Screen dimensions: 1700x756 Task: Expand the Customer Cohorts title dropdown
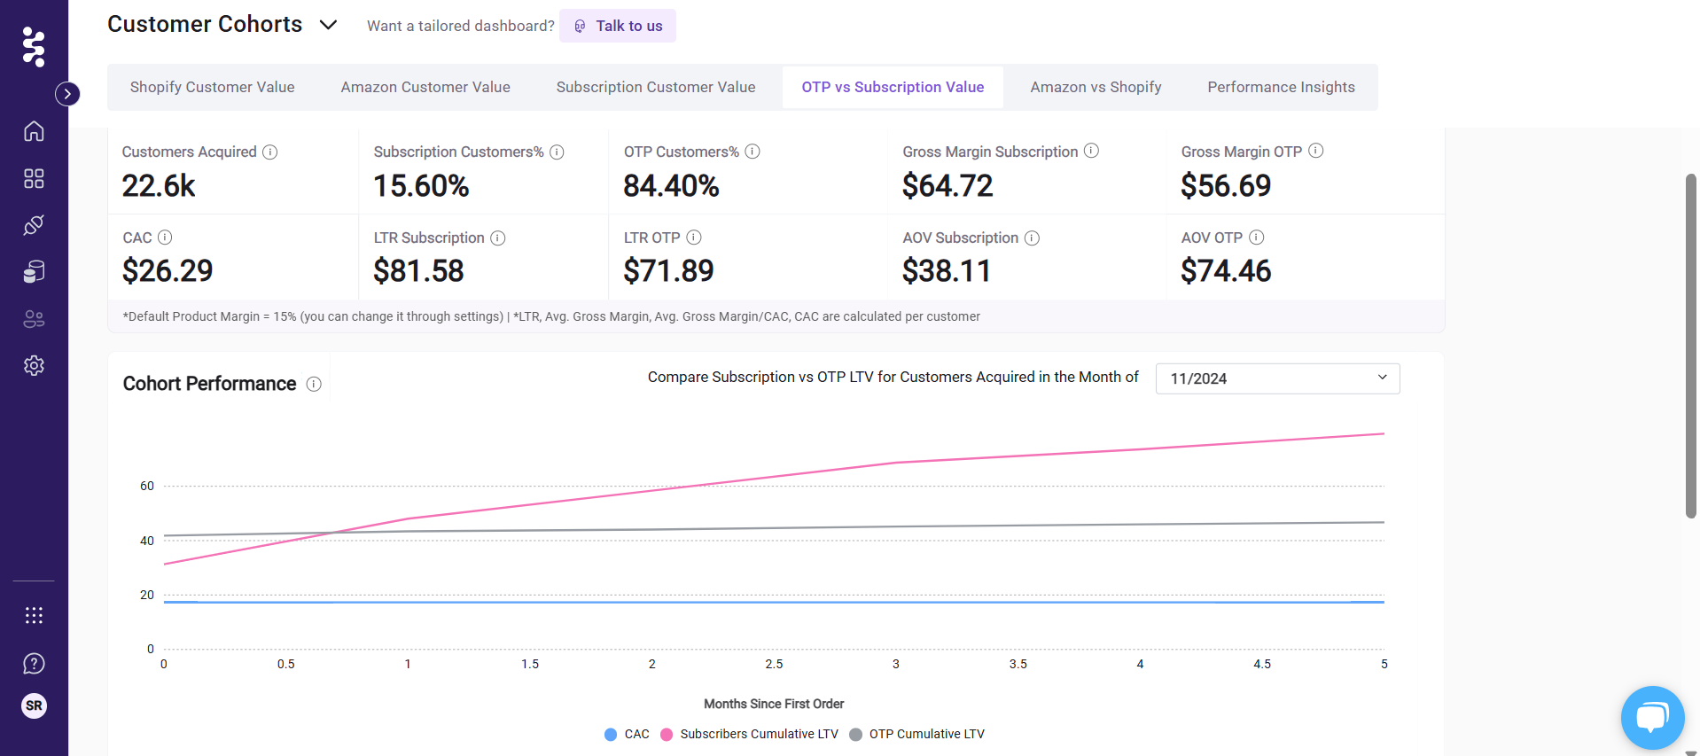click(328, 25)
